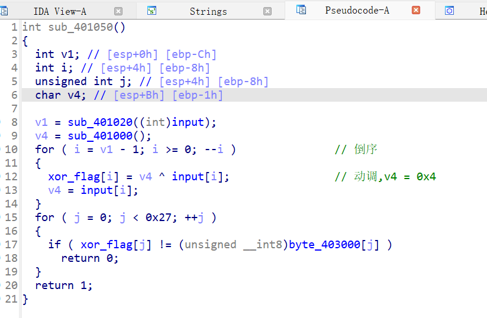Click the highlighted char v4 declaration

pos(128,95)
